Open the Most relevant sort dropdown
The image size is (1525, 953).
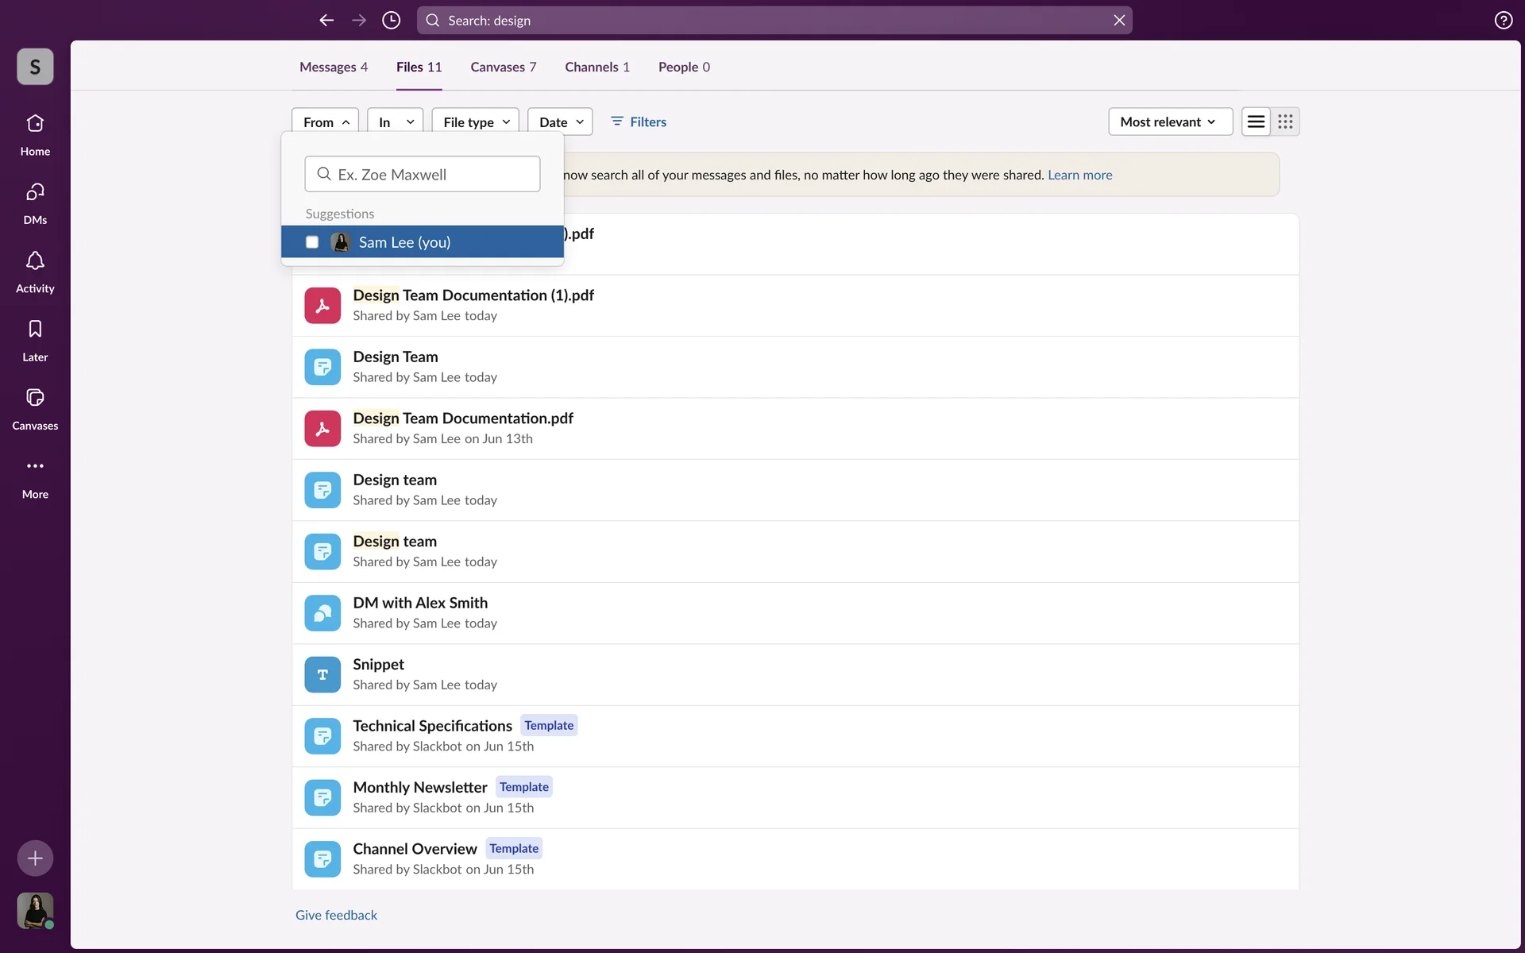click(x=1169, y=122)
